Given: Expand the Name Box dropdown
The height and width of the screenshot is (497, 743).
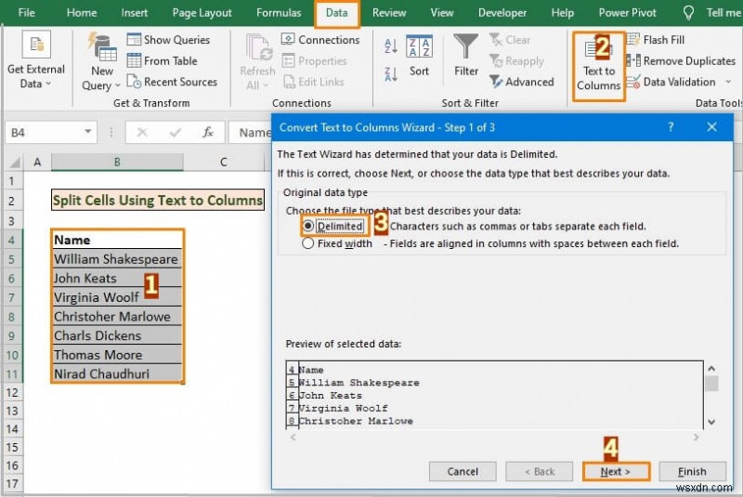Looking at the screenshot, I should pos(88,132).
